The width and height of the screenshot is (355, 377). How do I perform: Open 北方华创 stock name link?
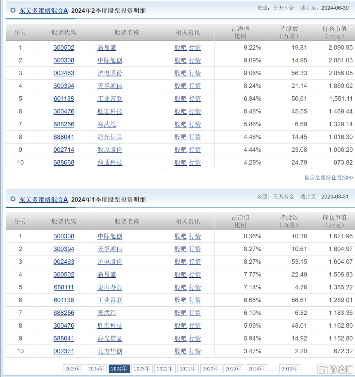pyautogui.click(x=110, y=351)
